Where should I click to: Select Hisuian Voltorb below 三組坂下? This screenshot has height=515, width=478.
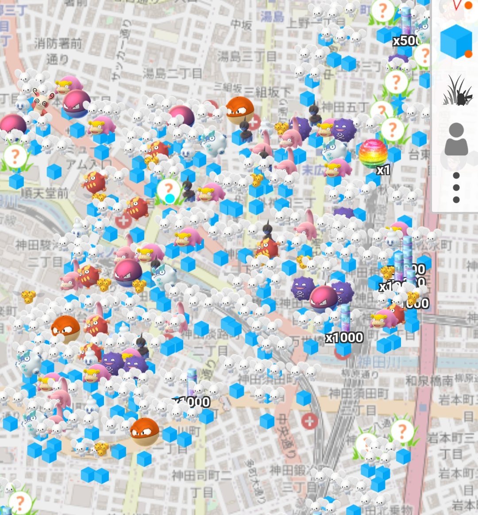[240, 110]
